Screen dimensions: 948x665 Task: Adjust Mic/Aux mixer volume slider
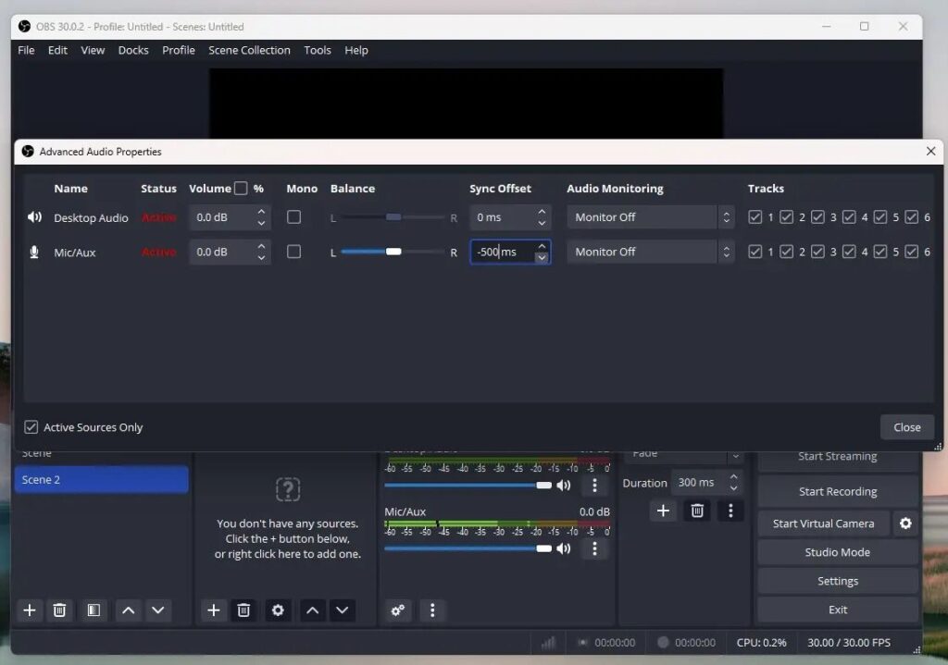point(468,548)
